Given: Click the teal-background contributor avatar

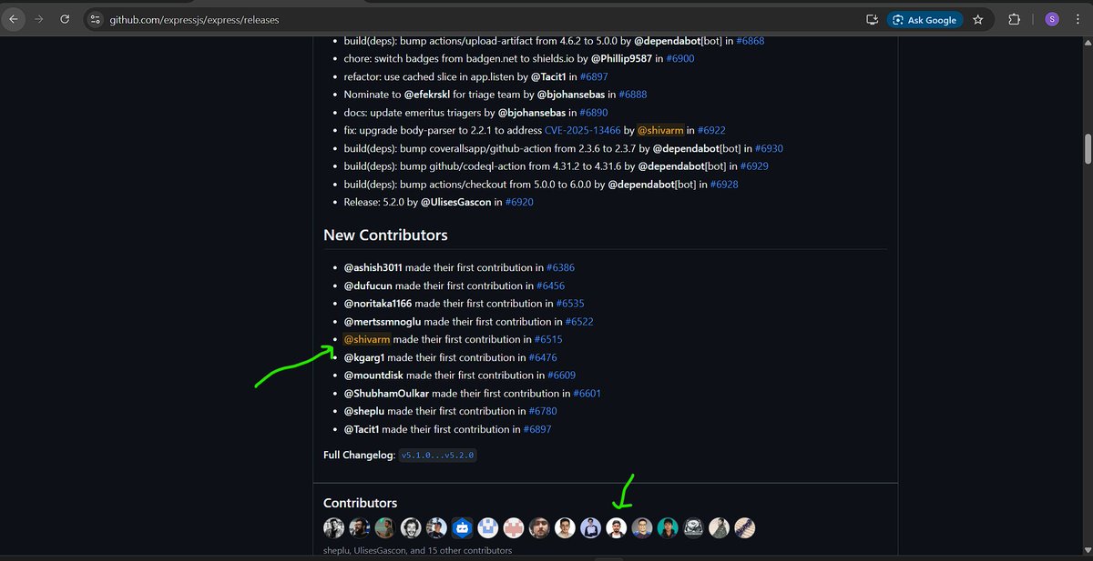Looking at the screenshot, I should click(x=668, y=527).
